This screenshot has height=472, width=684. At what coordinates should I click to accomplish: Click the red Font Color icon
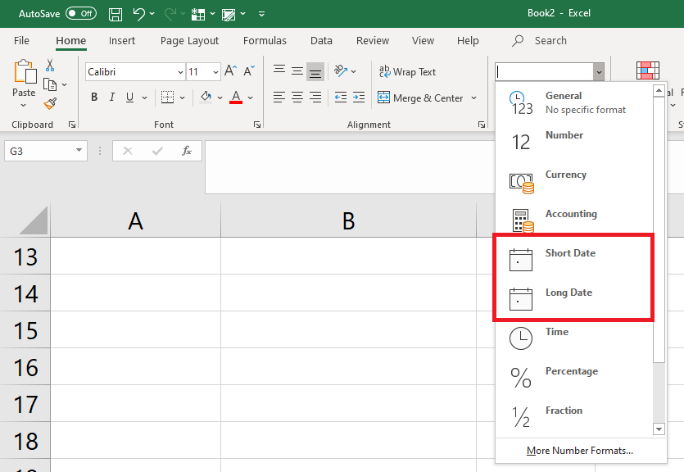(x=236, y=98)
